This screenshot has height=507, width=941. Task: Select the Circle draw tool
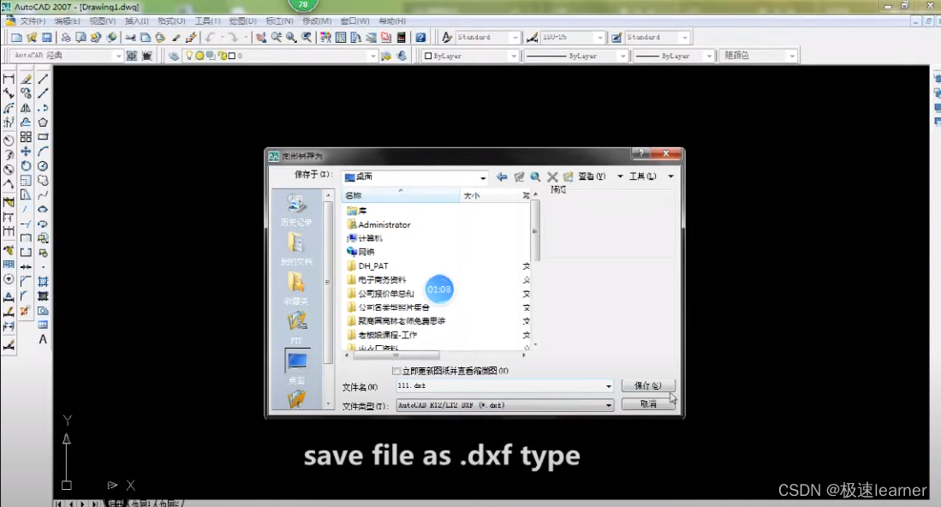(43, 166)
